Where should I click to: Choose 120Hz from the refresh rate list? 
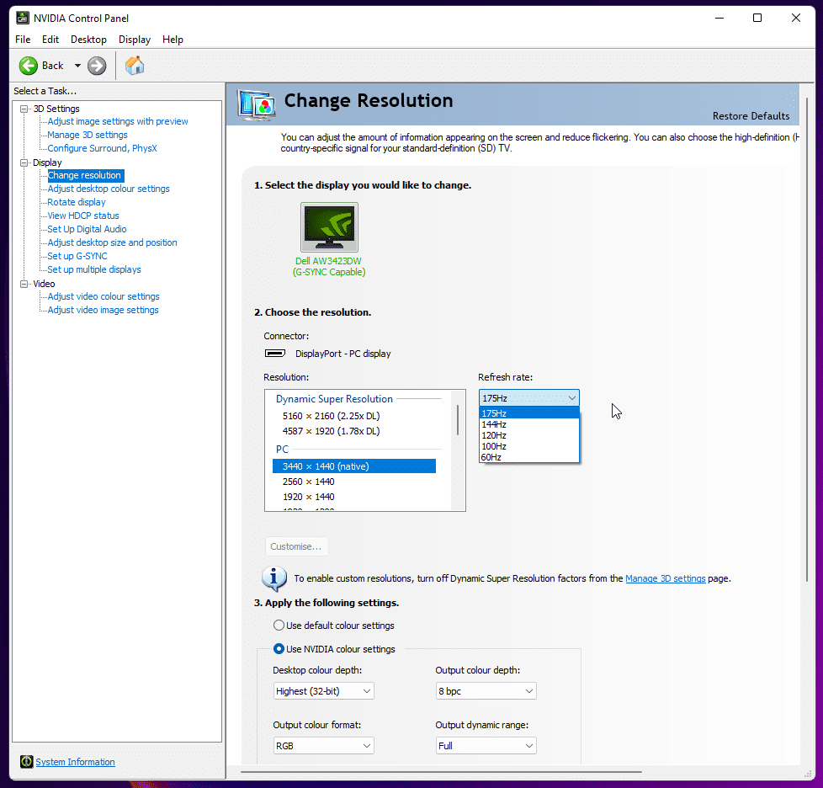(529, 435)
